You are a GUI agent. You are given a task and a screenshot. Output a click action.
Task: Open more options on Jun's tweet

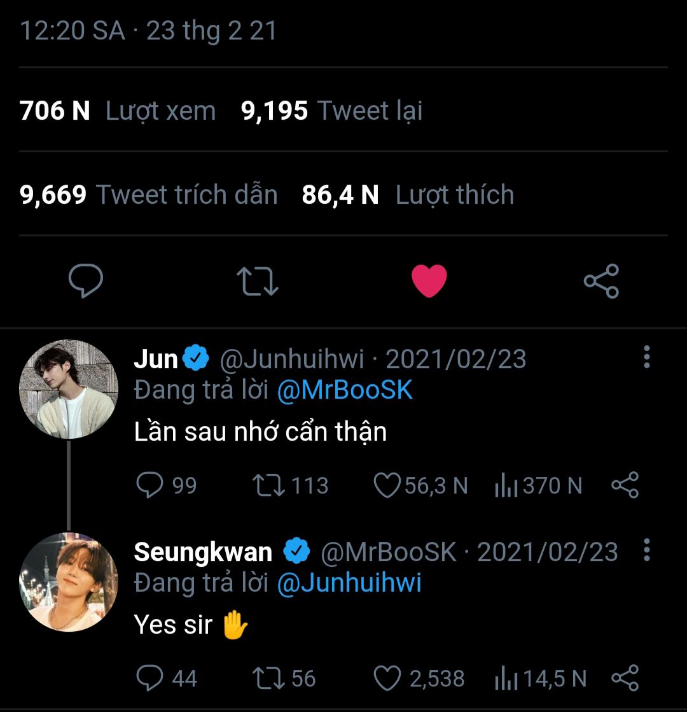(x=647, y=357)
